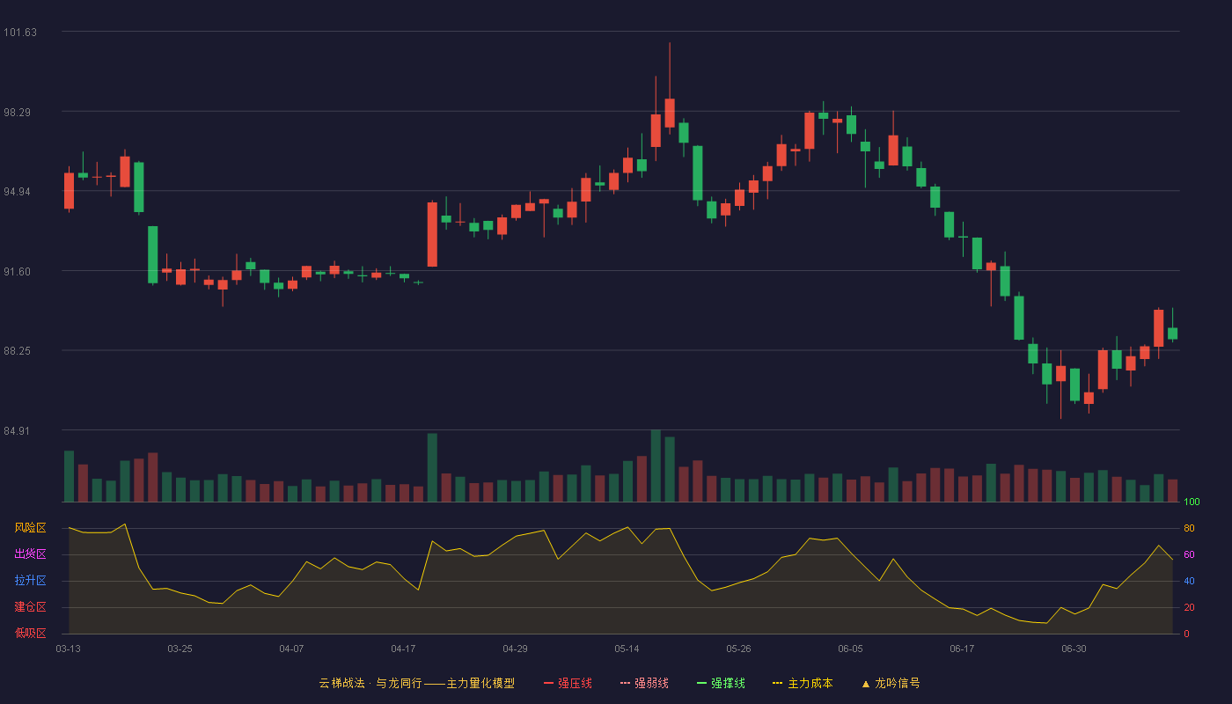Click the chart title 云梯战法 · 与龙同行
1232x704 pixels.
coord(370,683)
